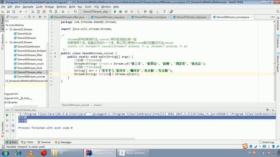Open Run panel settings gear

(267, 110)
